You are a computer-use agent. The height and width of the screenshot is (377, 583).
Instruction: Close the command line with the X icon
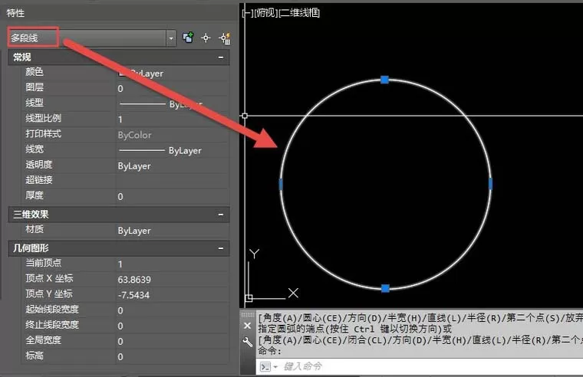247,326
